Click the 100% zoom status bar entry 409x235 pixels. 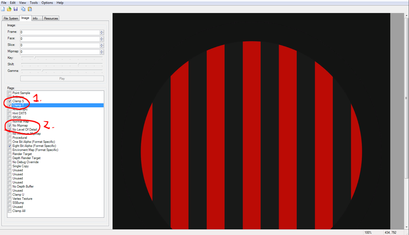pos(368,233)
